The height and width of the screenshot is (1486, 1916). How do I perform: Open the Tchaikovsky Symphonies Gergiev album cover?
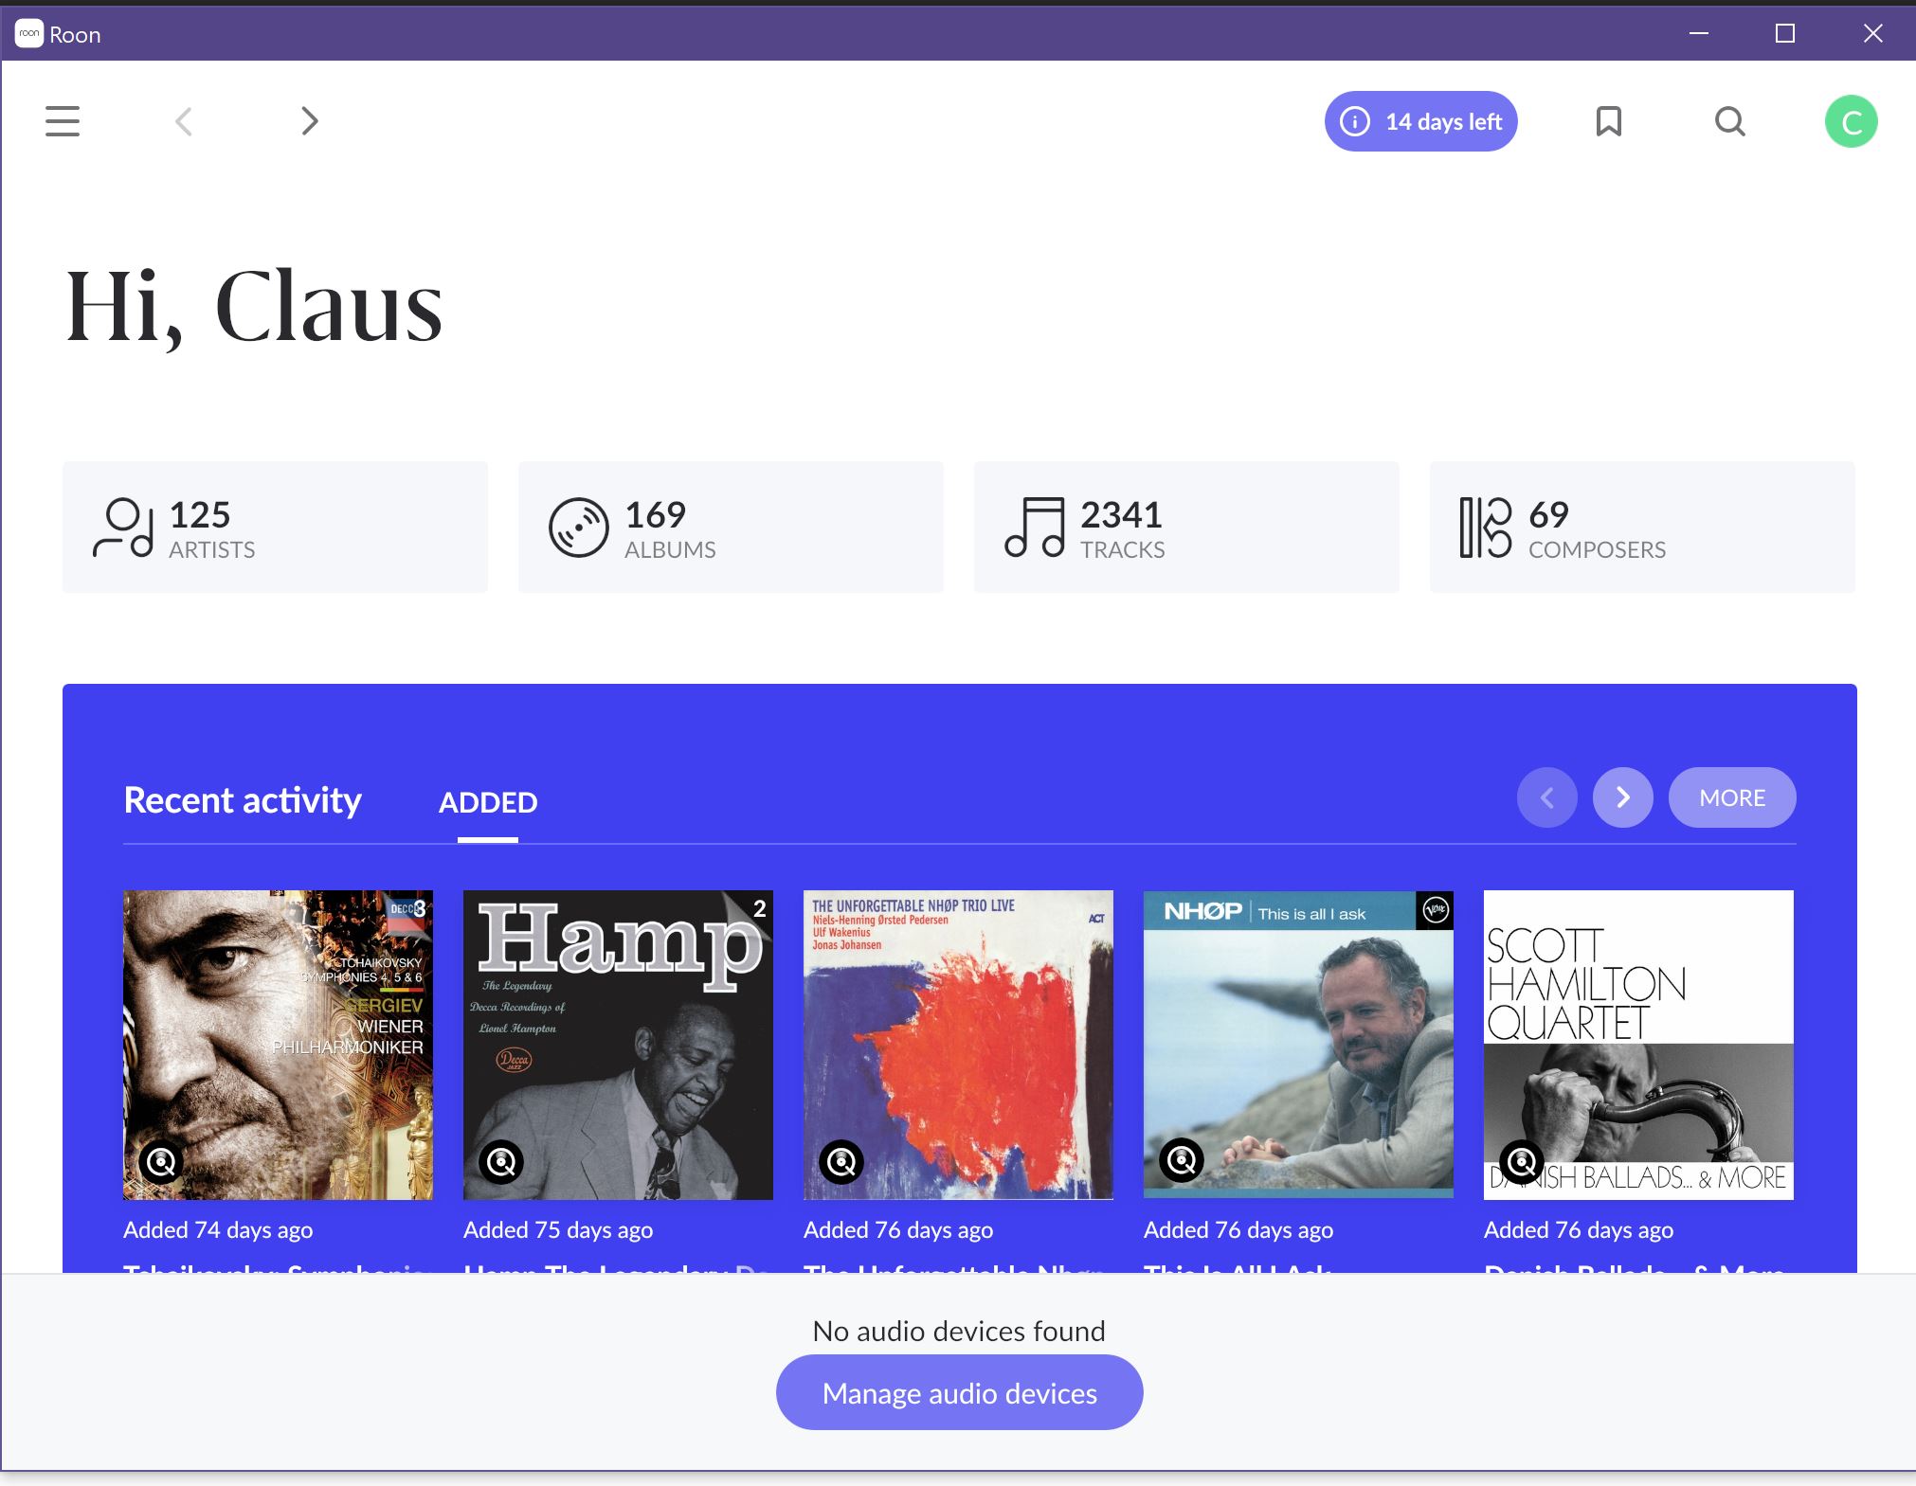(x=279, y=1045)
